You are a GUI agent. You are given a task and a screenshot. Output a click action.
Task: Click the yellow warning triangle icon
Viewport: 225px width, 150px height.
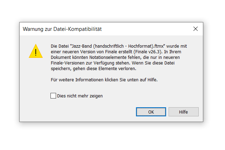click(36, 51)
